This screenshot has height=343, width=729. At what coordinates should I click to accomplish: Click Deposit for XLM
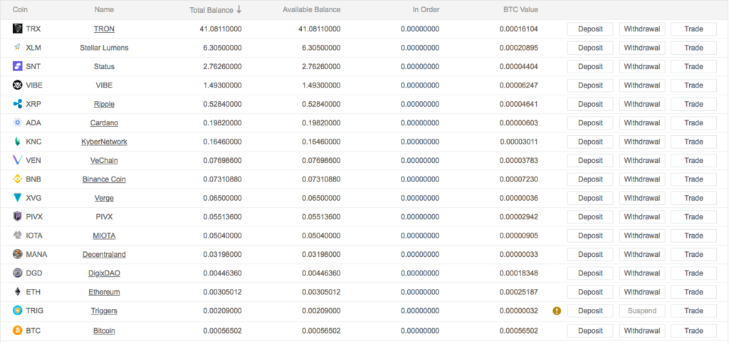tap(590, 48)
